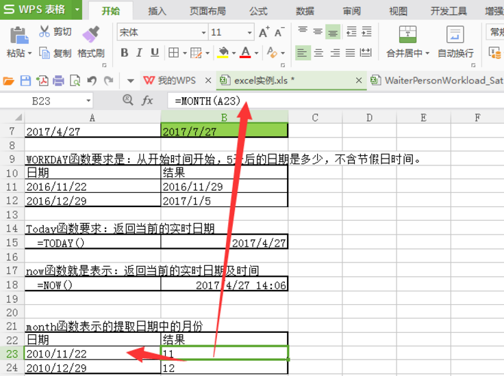This screenshot has height=376, width=504.
Task: Open folder icon in quick toolbar
Action: pos(9,81)
